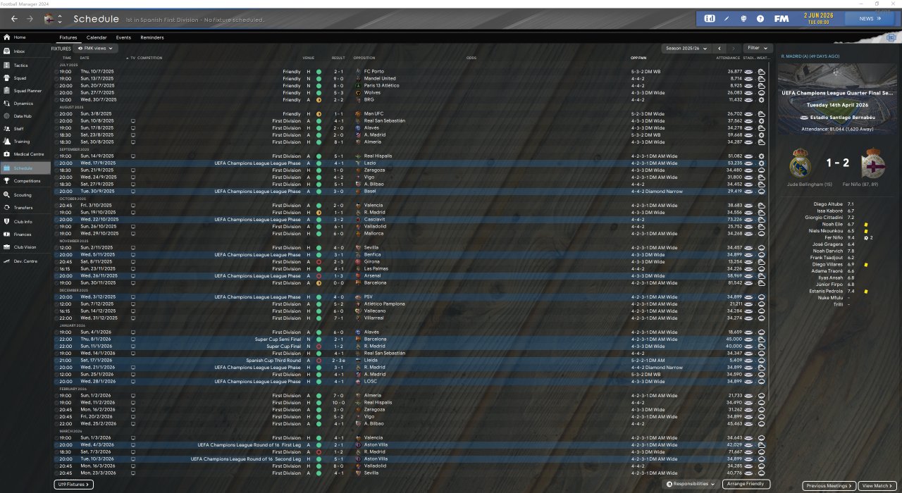This screenshot has height=493, width=902.
Task: Open Data Hub in the sidebar
Action: (x=25, y=116)
